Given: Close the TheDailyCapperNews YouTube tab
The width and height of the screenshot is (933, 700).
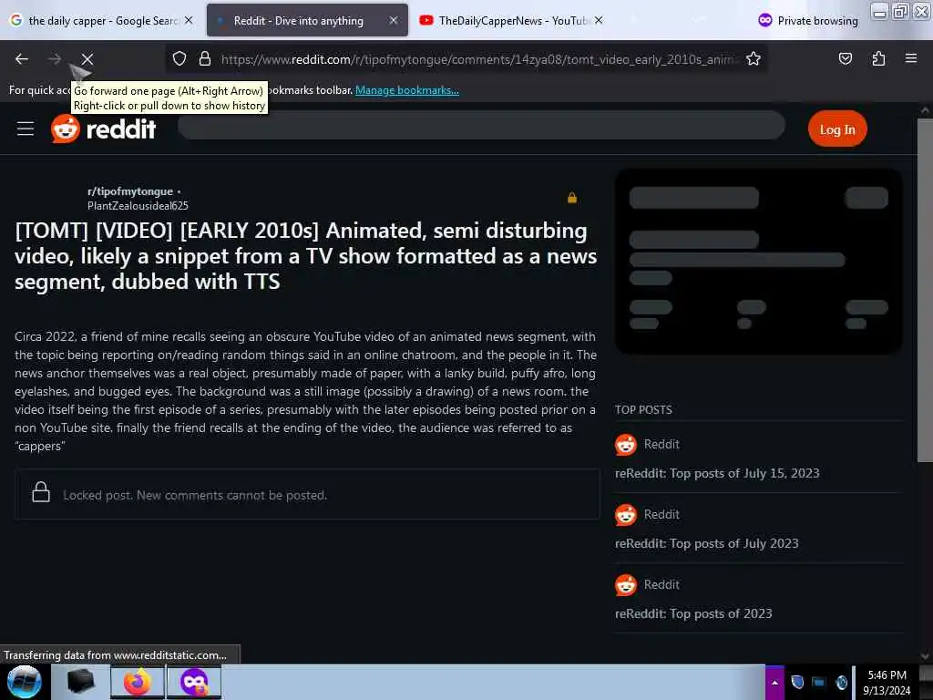Looking at the screenshot, I should pos(599,20).
